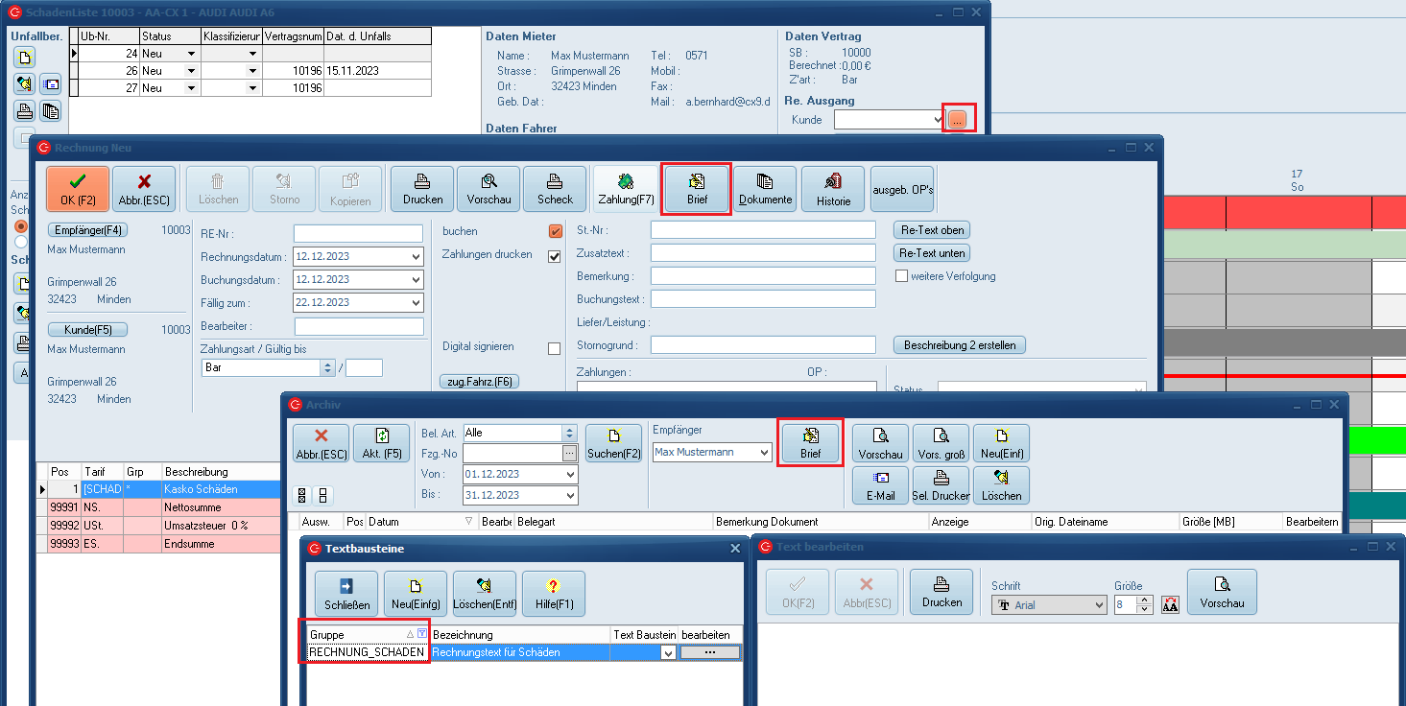The height and width of the screenshot is (706, 1406).
Task: Click the 'Re-Text oben' button
Action: pyautogui.click(x=931, y=230)
